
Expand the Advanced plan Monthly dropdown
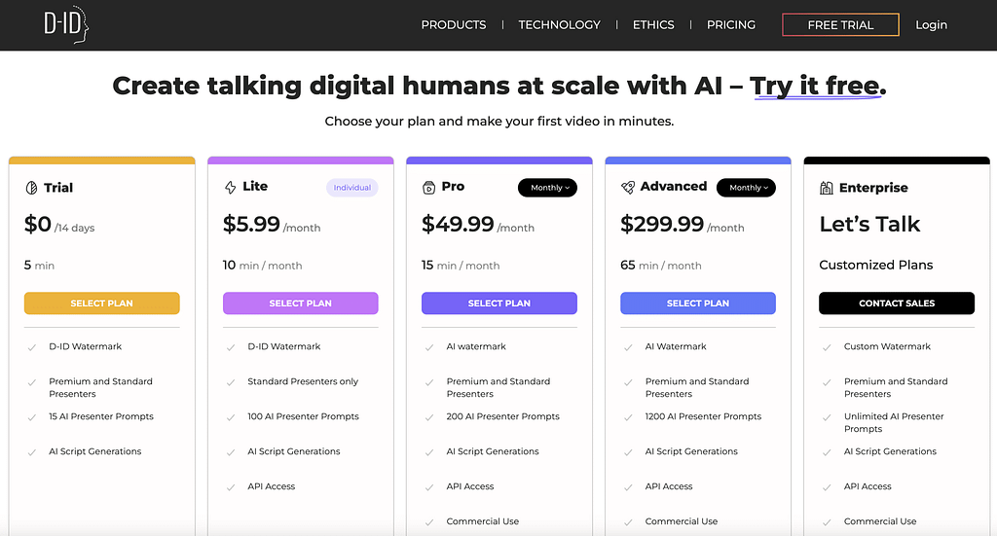(746, 188)
